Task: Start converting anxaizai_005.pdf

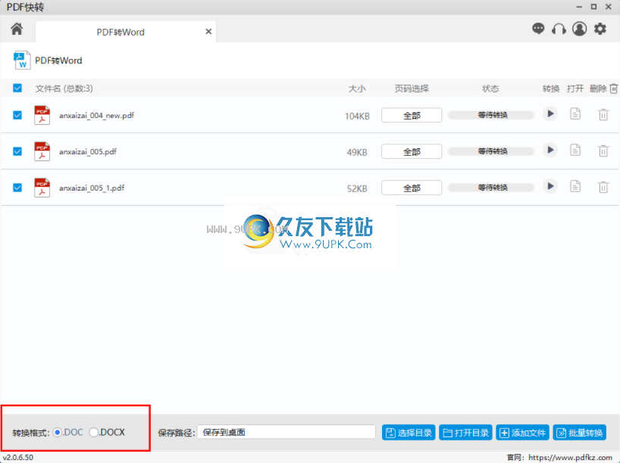Action: pyautogui.click(x=550, y=150)
